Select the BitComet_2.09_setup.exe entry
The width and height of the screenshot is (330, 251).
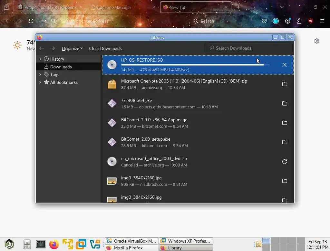(198, 142)
